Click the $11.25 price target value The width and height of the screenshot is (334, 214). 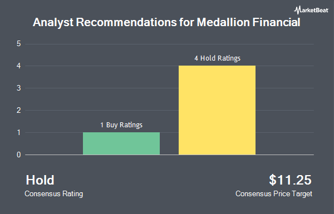pos(290,180)
